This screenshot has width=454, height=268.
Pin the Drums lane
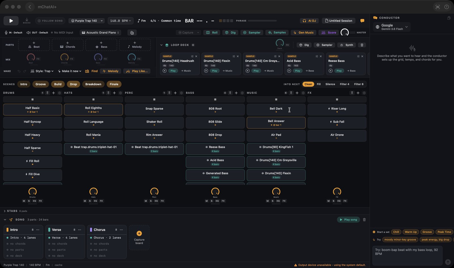(47, 93)
